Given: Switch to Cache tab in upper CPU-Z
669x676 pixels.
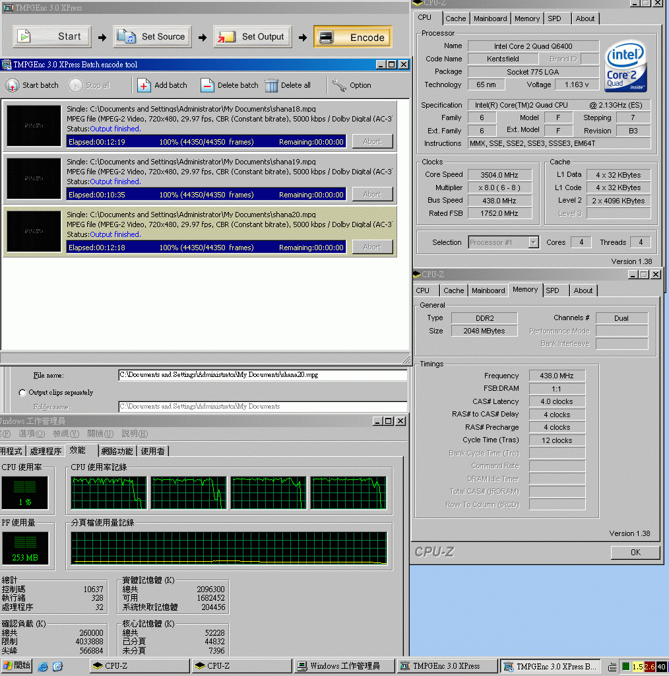Looking at the screenshot, I should click(455, 18).
